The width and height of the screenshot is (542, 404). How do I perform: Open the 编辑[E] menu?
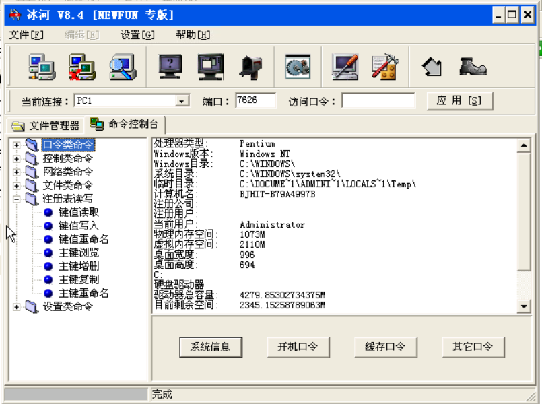[81, 34]
